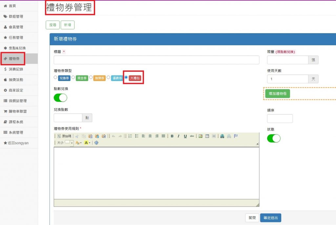Click the editor resize handle at bottom right

[x=257, y=205]
